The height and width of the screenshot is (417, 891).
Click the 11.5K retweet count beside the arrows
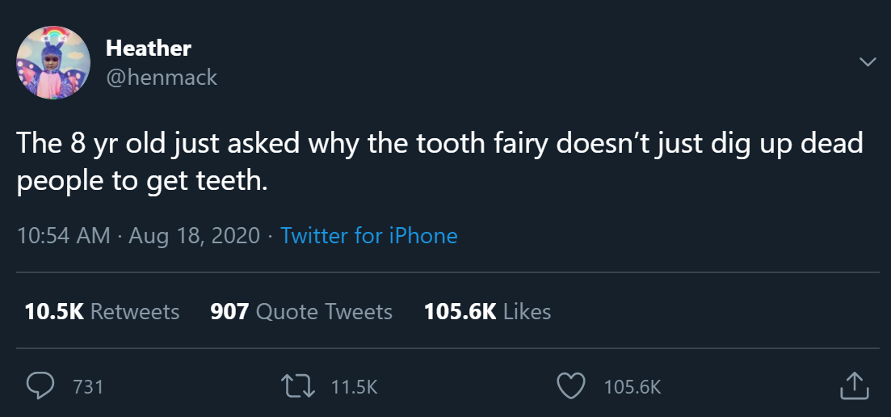(355, 387)
